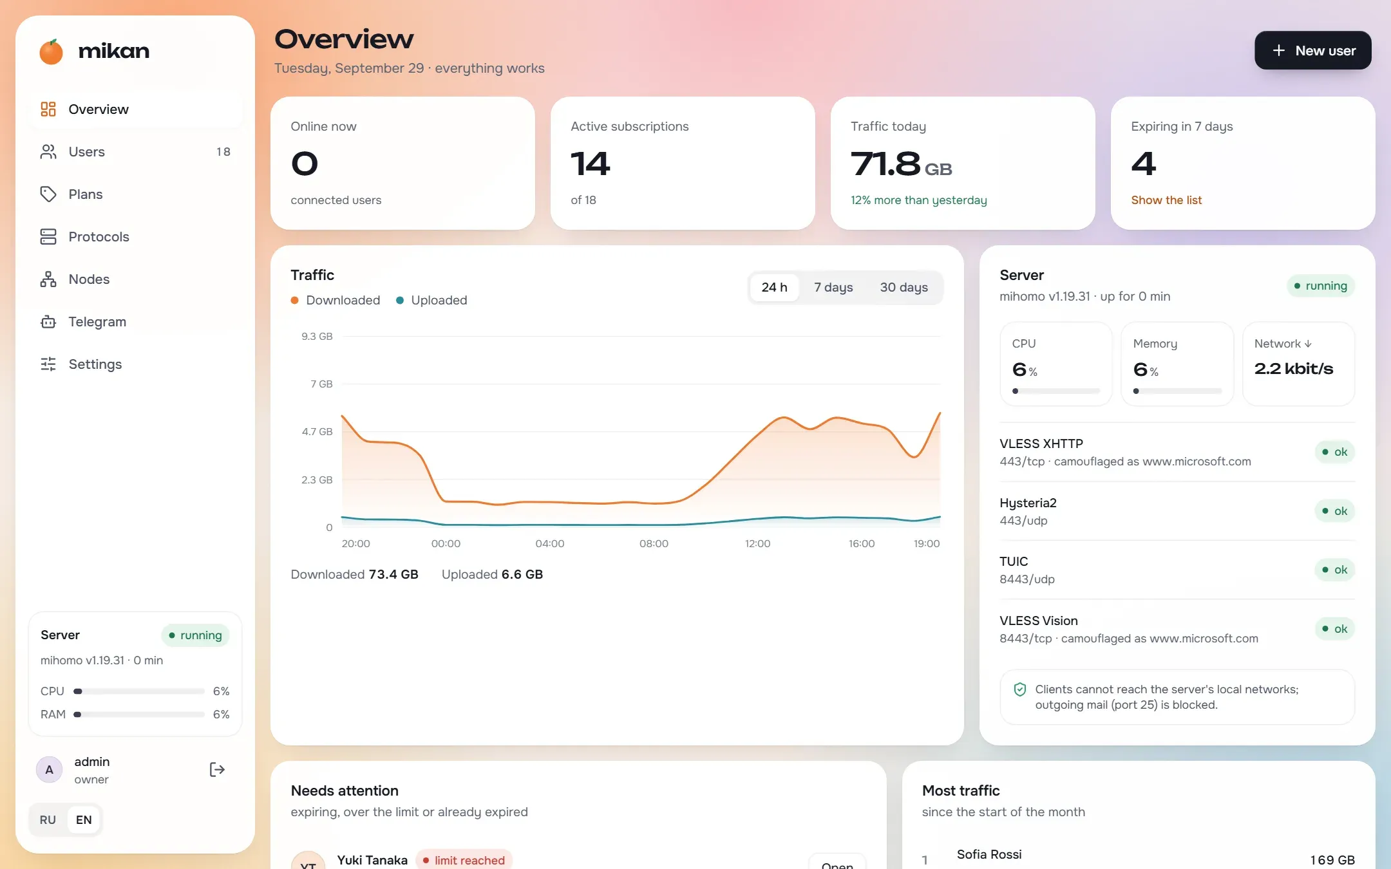Image resolution: width=1391 pixels, height=869 pixels.
Task: Select the 24 h traffic range
Action: (x=774, y=287)
